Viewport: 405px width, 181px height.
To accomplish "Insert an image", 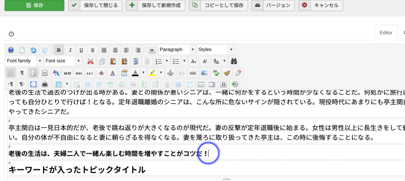I will point(204,73).
